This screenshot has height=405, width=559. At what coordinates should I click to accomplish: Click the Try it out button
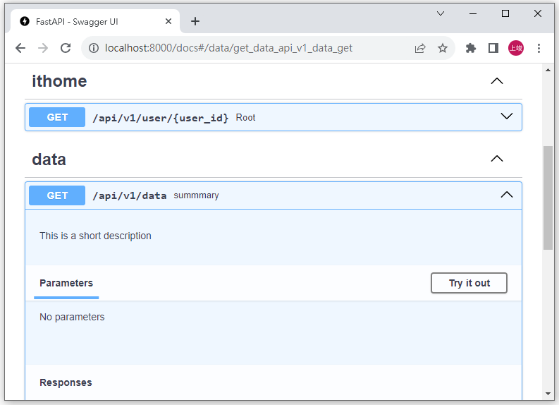tap(469, 283)
